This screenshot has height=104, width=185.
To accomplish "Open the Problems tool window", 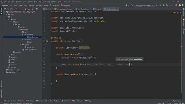I will 30,101.
